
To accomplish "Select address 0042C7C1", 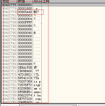I will click(10, 71).
